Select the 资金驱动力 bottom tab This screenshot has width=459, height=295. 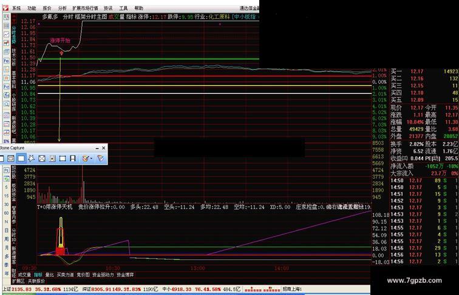103,275
